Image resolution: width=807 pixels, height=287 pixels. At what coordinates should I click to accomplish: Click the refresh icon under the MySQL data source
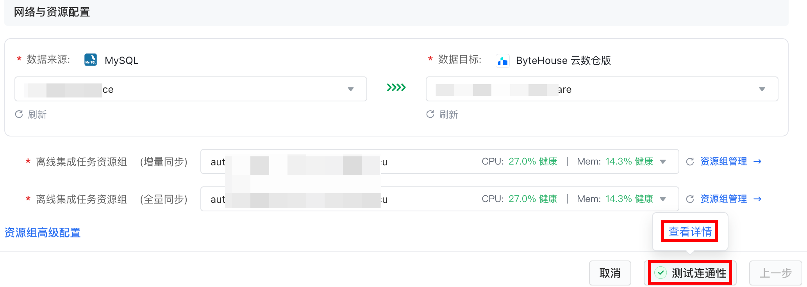[x=19, y=114]
